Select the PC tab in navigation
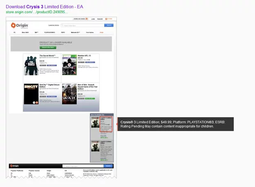The image size is (255, 187). pos(14,32)
